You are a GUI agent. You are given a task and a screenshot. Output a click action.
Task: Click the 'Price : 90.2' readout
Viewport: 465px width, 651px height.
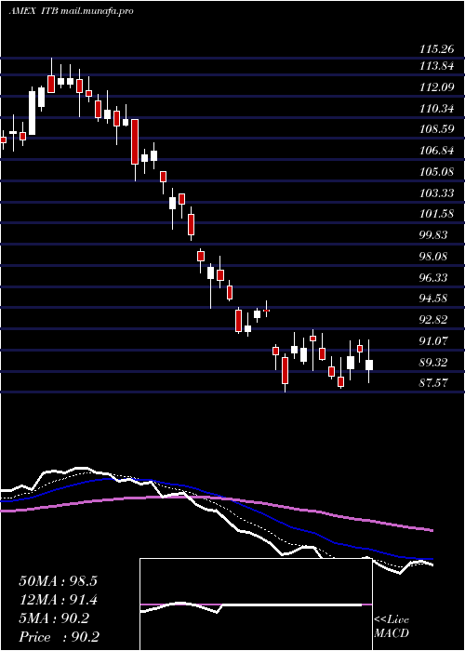[59, 637]
